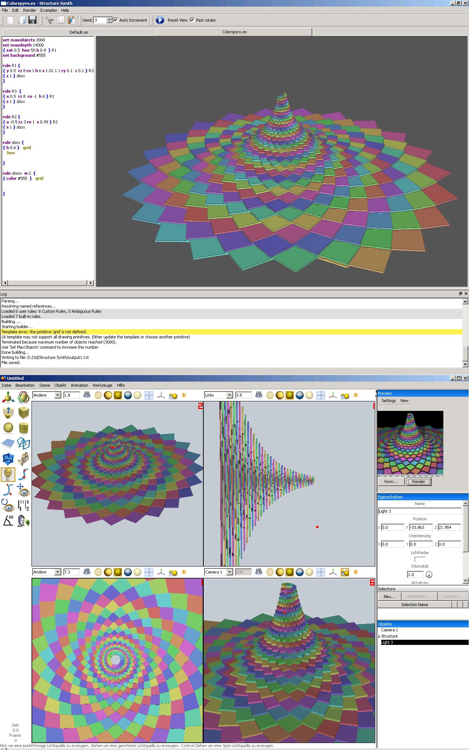This screenshot has width=469, height=750.
Task: Select the Create cube tool
Action: (24, 412)
